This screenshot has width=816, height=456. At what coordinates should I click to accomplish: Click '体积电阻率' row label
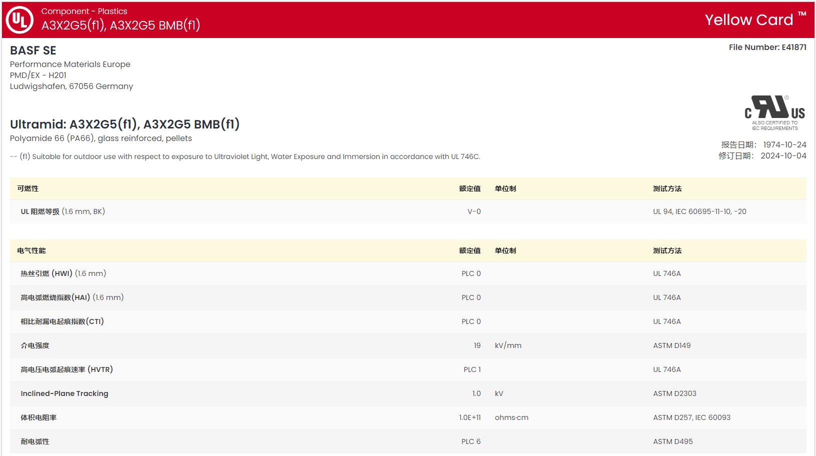pyautogui.click(x=38, y=417)
